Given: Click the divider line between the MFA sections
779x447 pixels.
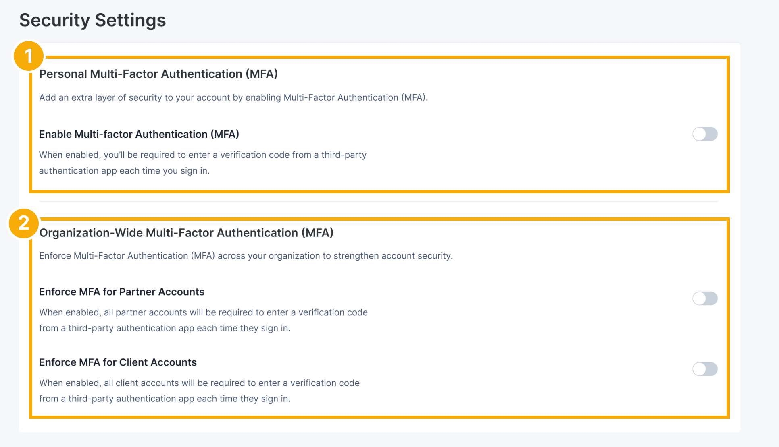Looking at the screenshot, I should [x=378, y=201].
